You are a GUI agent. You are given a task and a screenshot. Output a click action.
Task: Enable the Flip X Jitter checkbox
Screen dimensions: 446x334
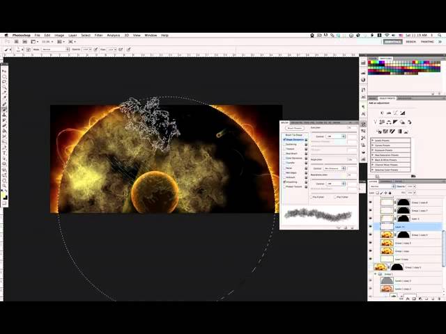pyautogui.click(x=312, y=197)
